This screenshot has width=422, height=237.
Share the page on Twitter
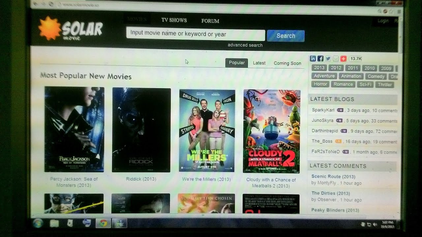328,59
